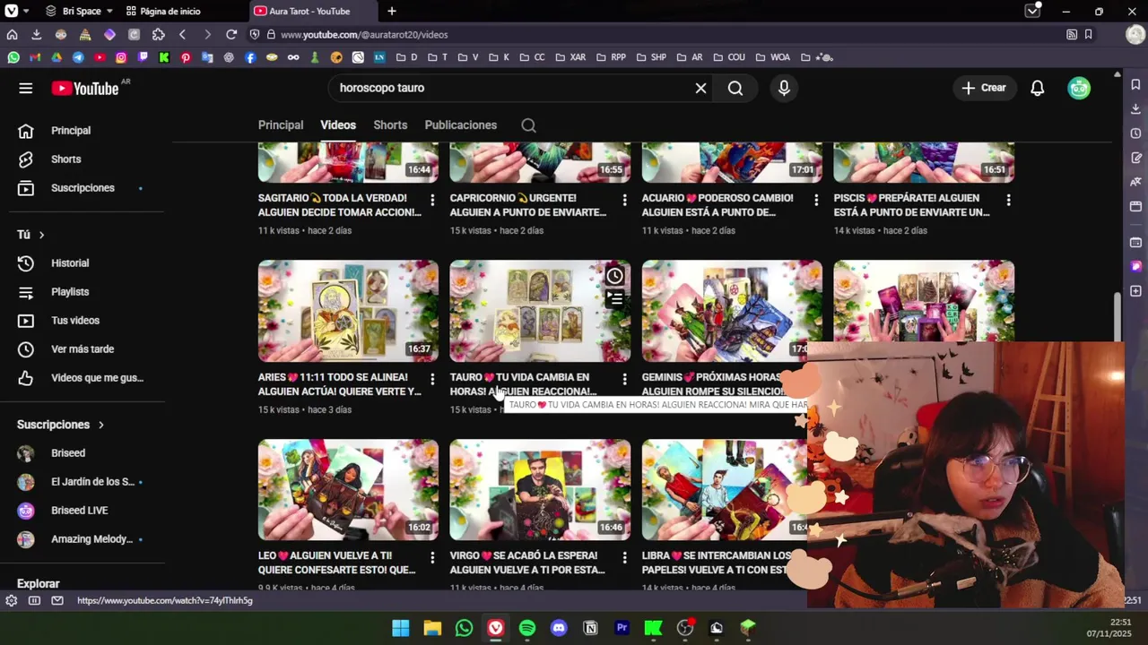Viewport: 1148px width, 645px height.
Task: Open WhatsApp bookmark icon
Action: click(x=13, y=57)
